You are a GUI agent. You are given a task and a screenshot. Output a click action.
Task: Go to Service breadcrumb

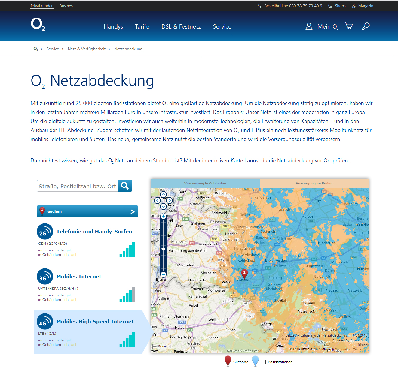(x=53, y=49)
